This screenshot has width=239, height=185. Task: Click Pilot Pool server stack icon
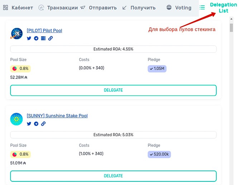click(43, 38)
